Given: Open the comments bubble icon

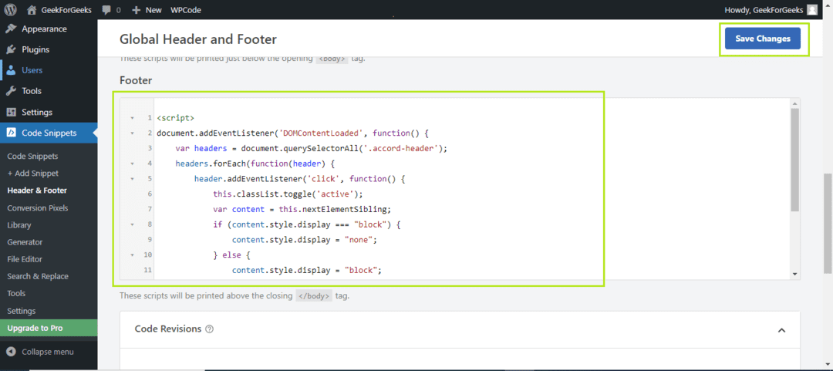Looking at the screenshot, I should (106, 10).
